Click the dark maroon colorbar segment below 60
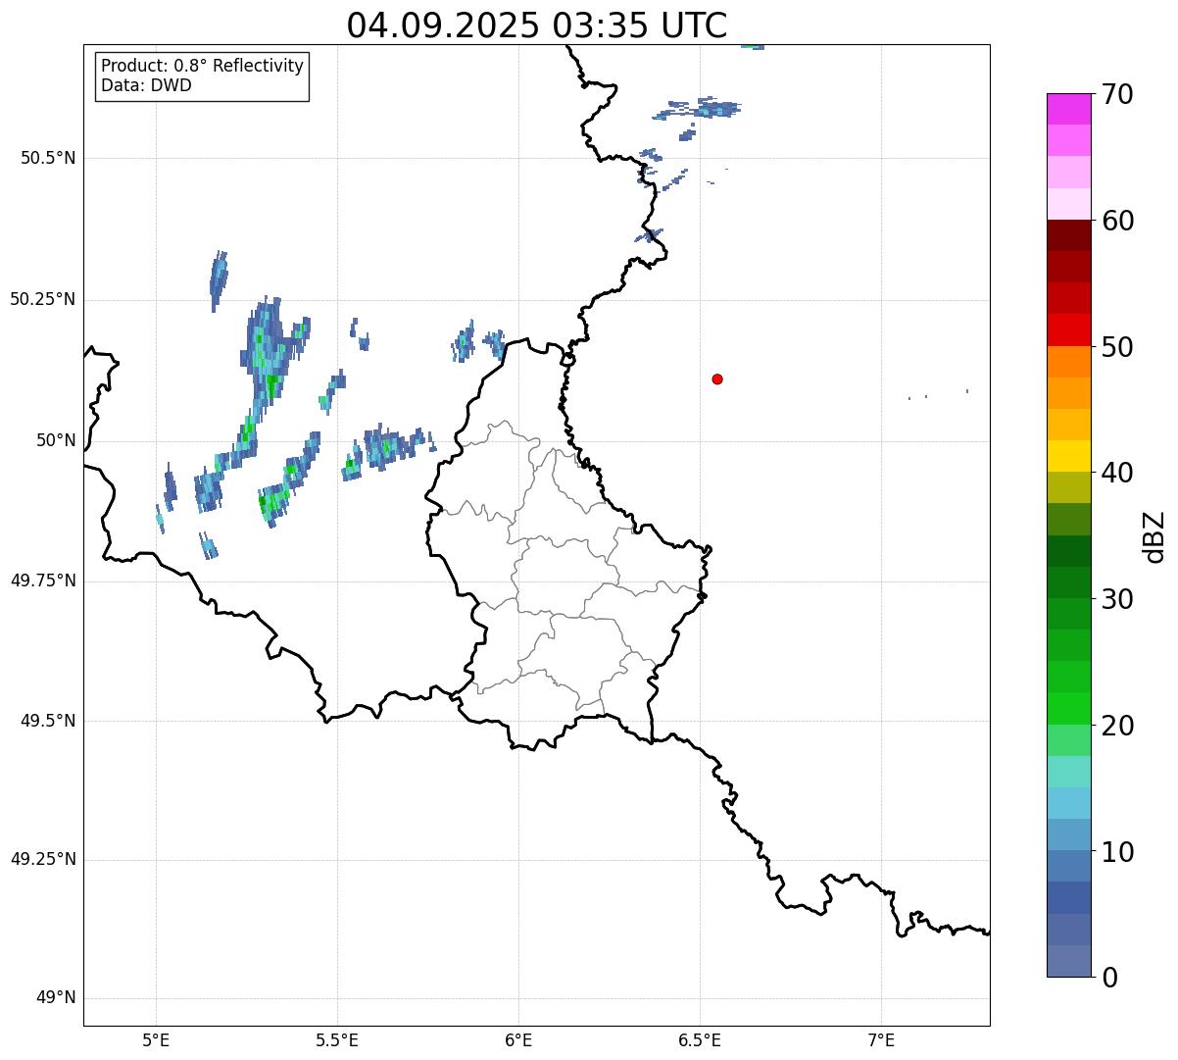The image size is (1178, 1060). tap(1068, 235)
